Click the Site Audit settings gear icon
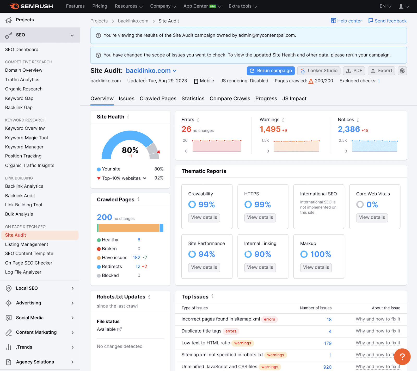 pyautogui.click(x=402, y=71)
